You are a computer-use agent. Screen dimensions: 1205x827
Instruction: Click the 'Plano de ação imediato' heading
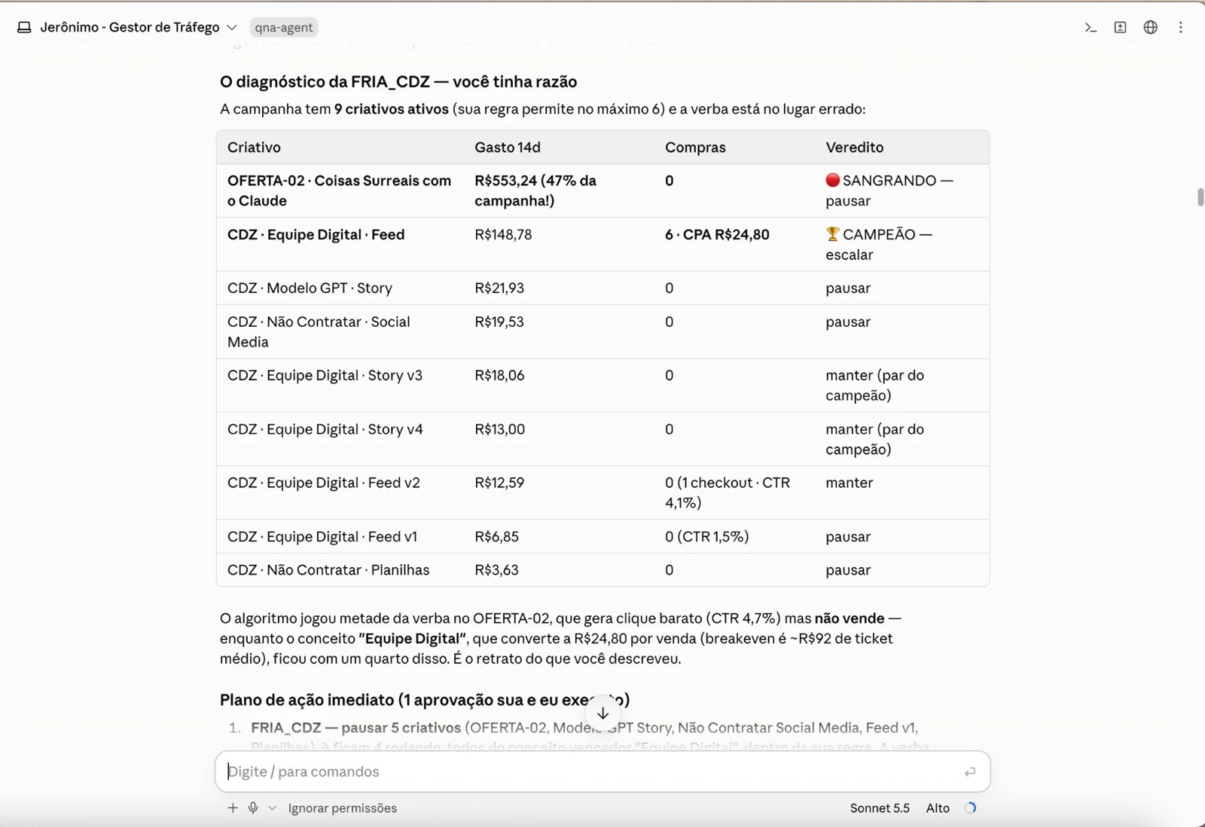click(x=425, y=700)
